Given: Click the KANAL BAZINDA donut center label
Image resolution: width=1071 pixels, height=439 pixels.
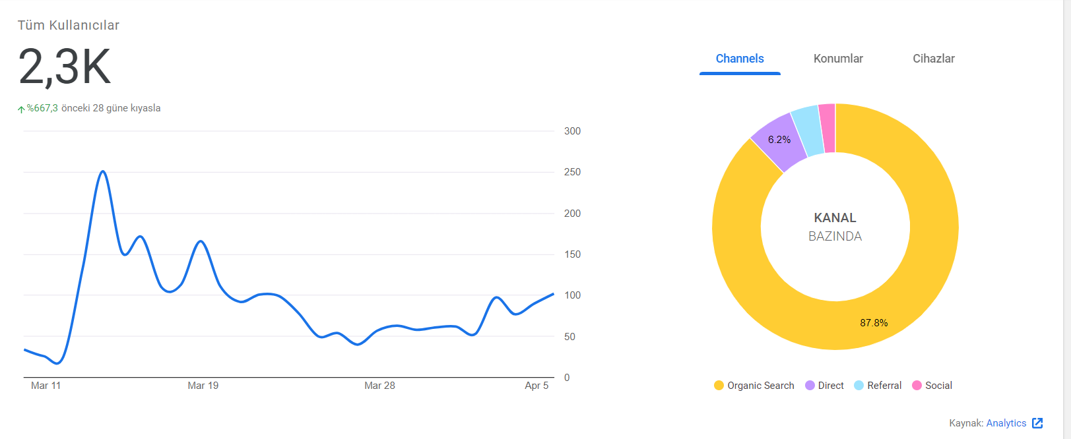Looking at the screenshot, I should (835, 227).
